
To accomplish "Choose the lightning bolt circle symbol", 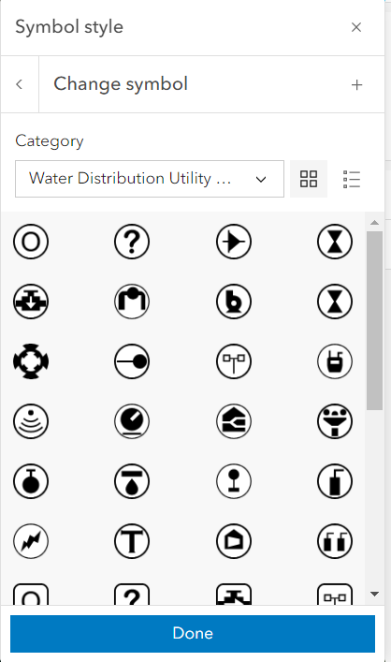I will pos(31,541).
